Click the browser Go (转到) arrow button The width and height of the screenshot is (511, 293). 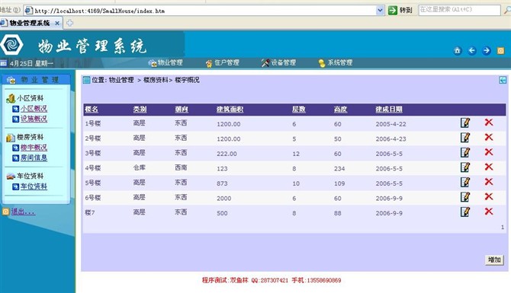392,11
